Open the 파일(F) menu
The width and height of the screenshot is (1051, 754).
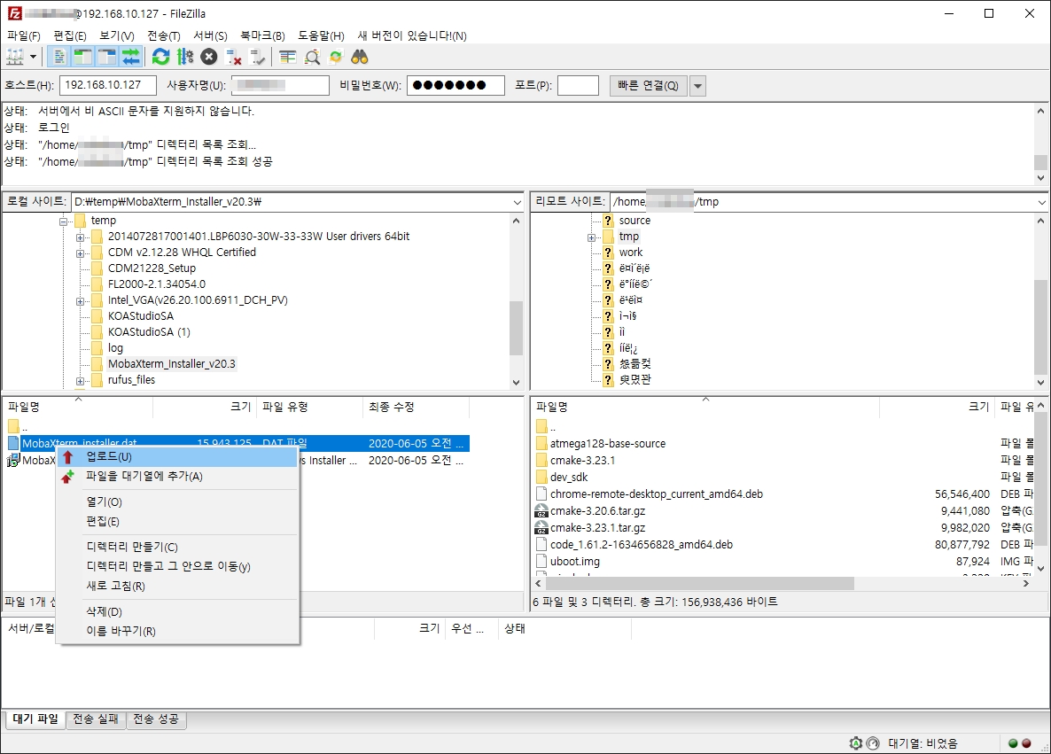pyautogui.click(x=24, y=35)
